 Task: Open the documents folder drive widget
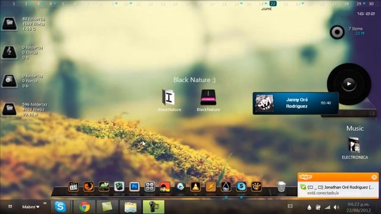10,24
